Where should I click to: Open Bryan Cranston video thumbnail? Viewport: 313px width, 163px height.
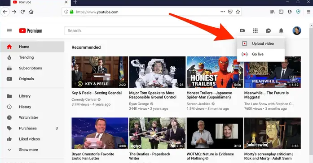tap(100, 133)
